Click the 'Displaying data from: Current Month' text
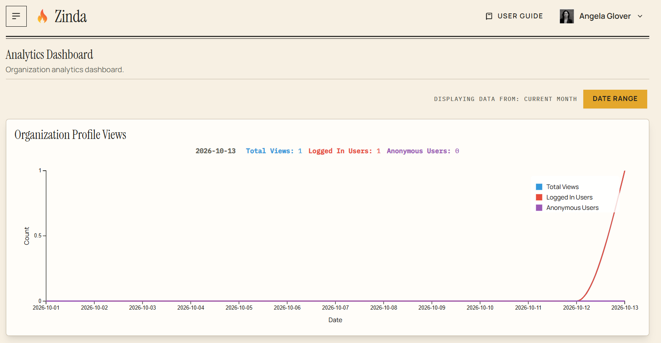 pos(505,99)
